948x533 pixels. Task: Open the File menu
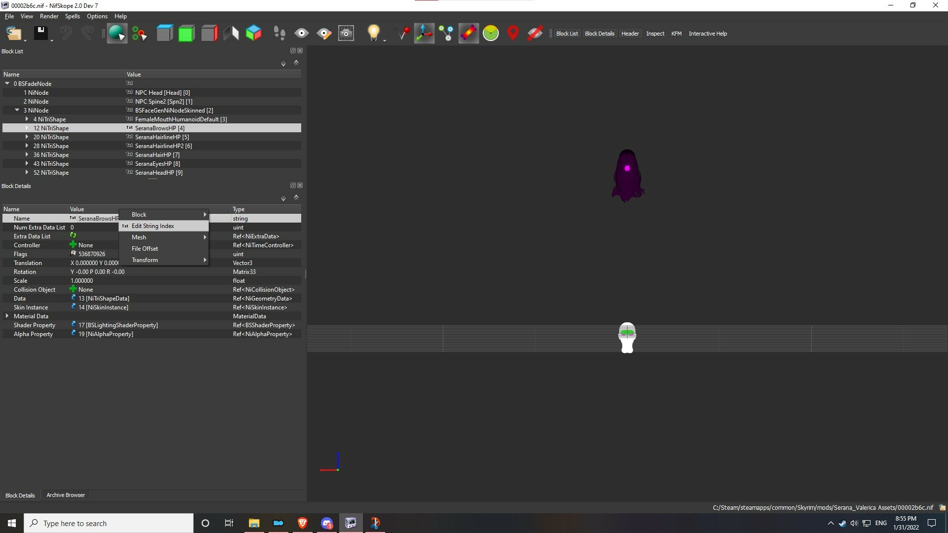(x=9, y=16)
